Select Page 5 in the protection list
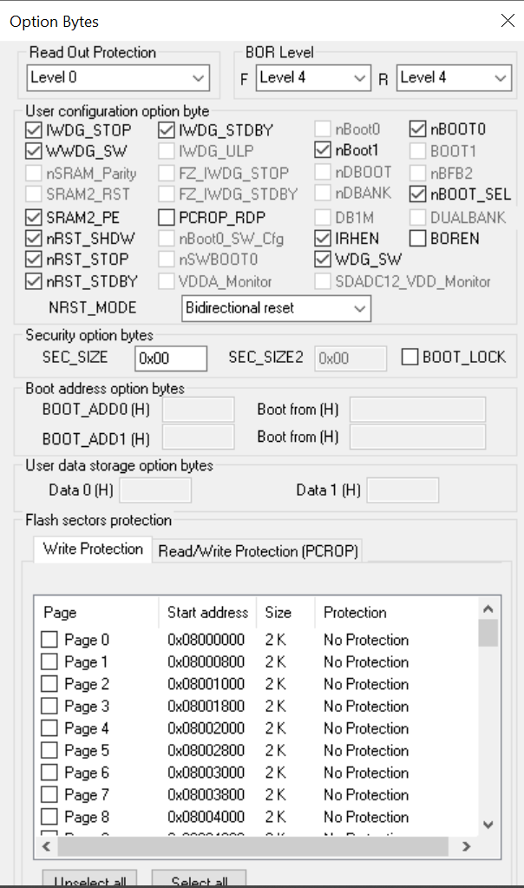 tap(50, 750)
